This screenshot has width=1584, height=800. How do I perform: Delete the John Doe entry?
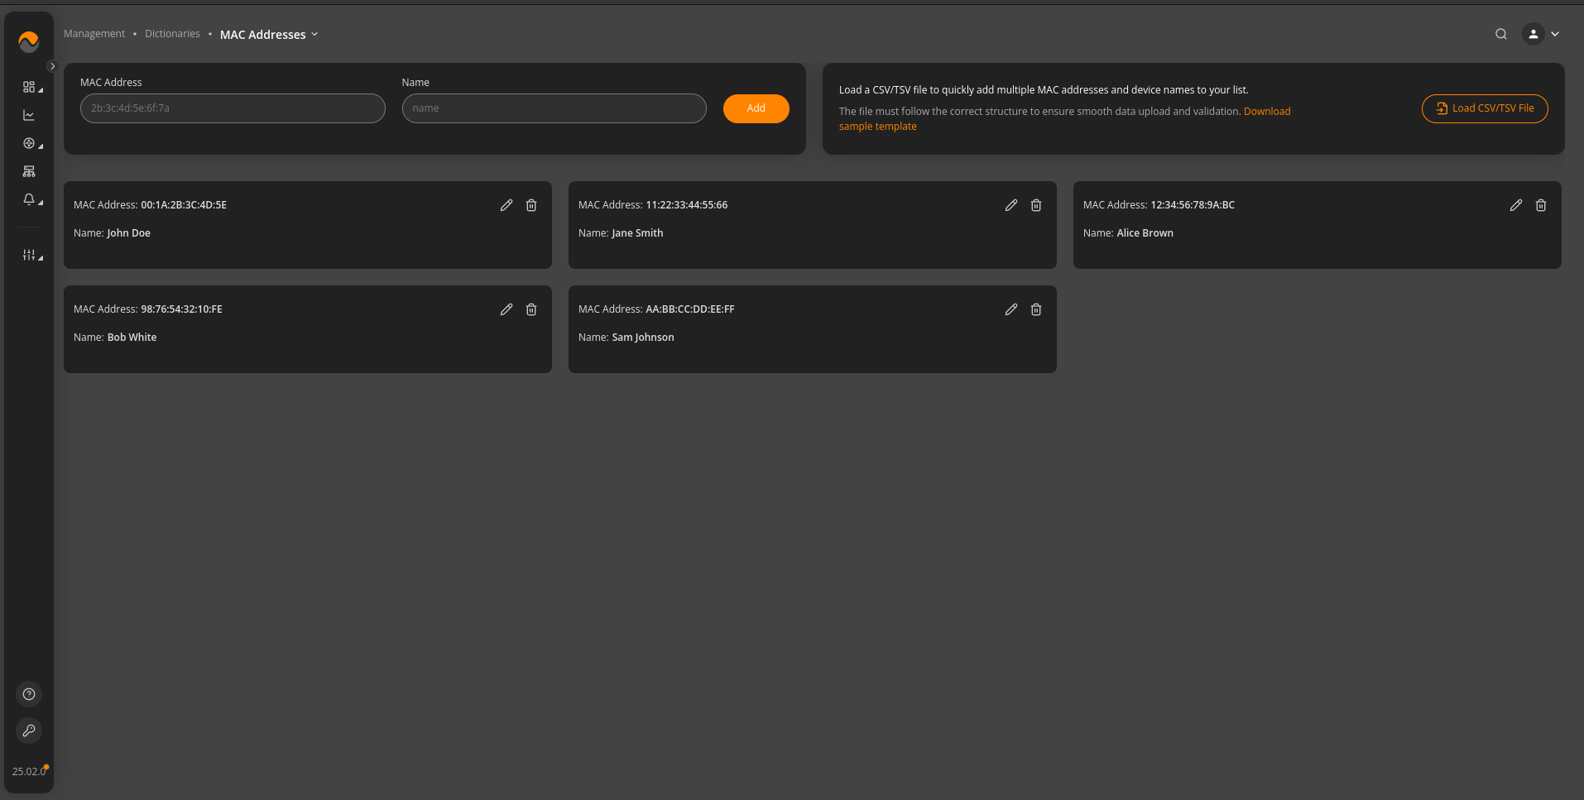point(531,205)
